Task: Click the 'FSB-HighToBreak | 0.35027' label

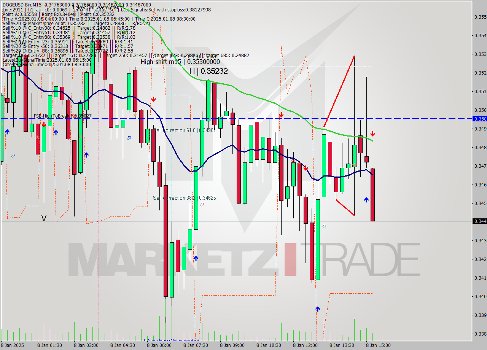Action: [62, 116]
